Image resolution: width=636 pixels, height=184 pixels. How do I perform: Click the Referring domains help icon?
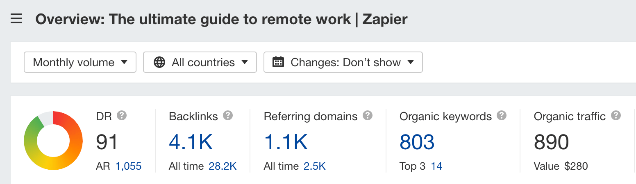click(x=368, y=116)
